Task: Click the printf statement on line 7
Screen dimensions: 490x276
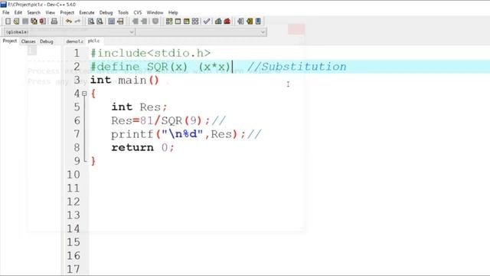Action: [178, 134]
